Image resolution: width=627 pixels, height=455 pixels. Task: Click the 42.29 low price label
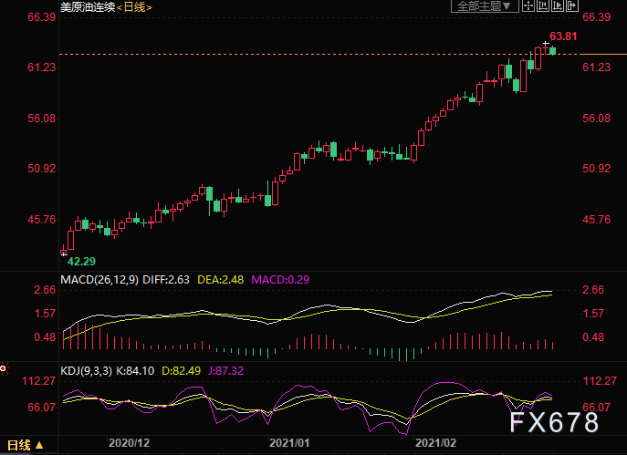coord(81,262)
